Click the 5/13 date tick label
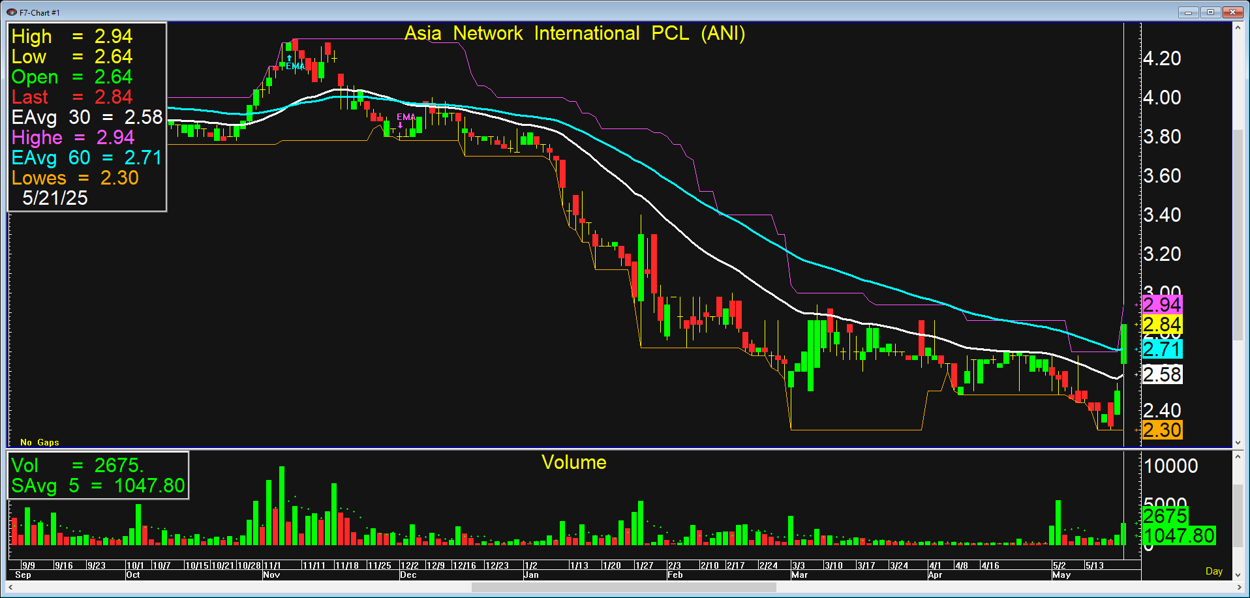 coord(1095,565)
